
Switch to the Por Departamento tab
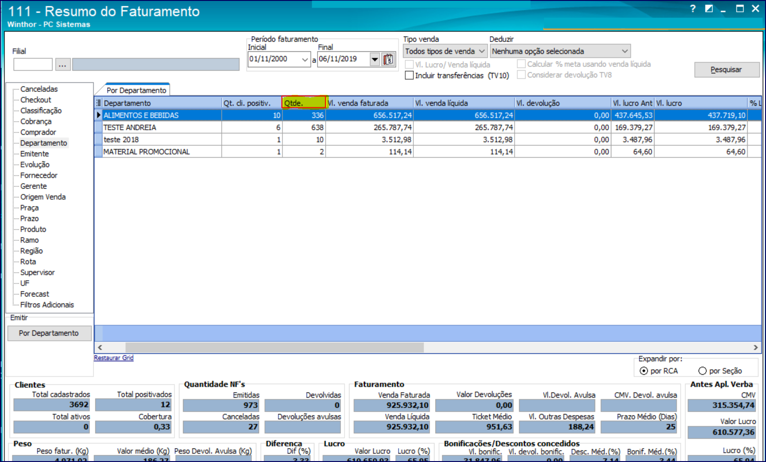(136, 90)
